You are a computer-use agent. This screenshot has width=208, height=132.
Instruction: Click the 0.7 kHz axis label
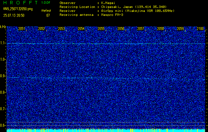(x=3, y=109)
